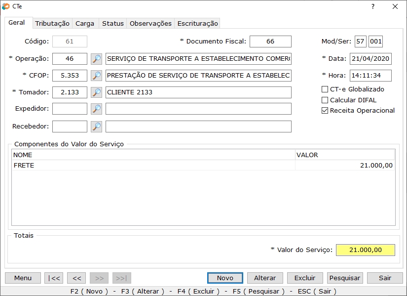Open the window help question mark
407x296 pixels.
coord(374,6)
